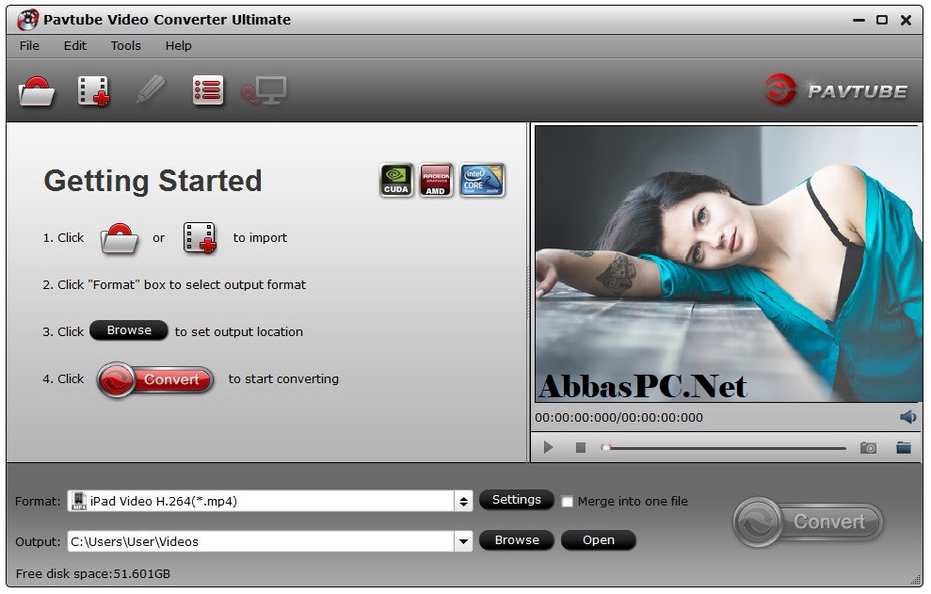Screen dimensions: 931x594
Task: Close the Pavtube window
Action: pyautogui.click(x=907, y=20)
